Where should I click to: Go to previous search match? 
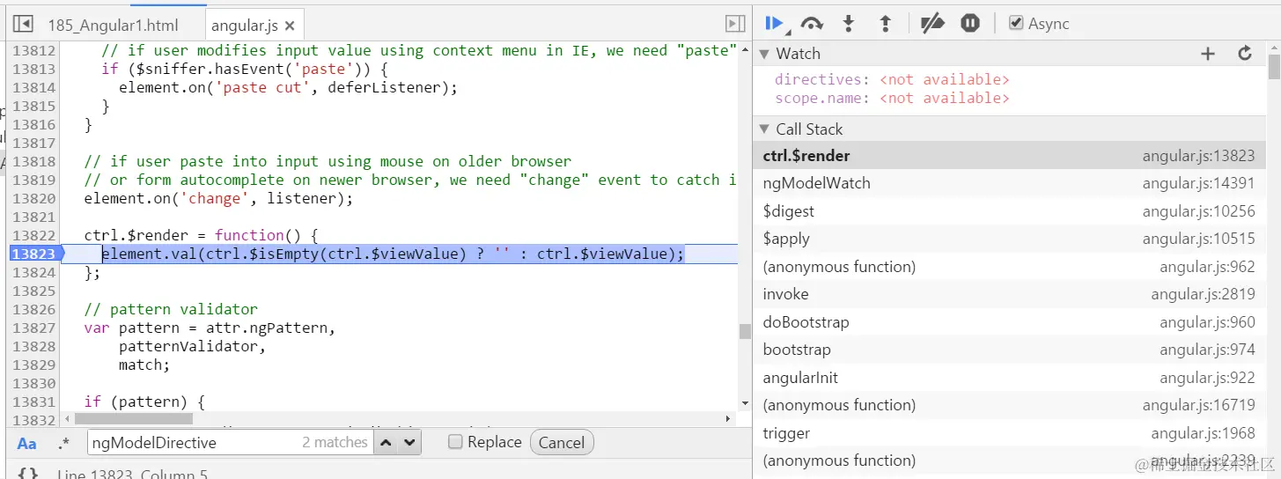coord(386,442)
